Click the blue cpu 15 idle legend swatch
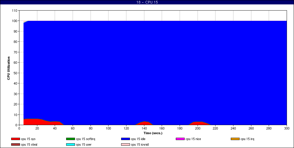Screen dimensions: 294x148 125,139
